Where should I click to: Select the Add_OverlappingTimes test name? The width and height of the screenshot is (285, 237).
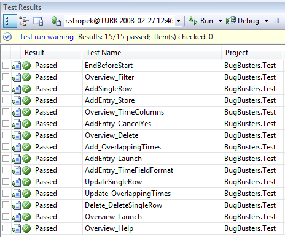(123, 147)
